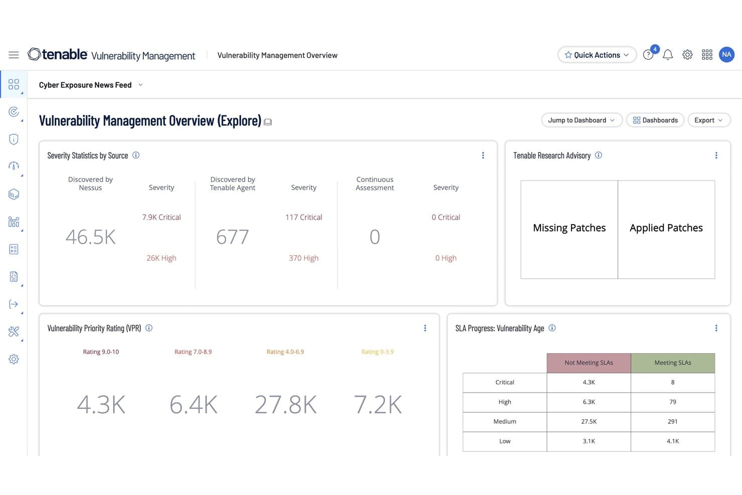Click the Tenable logo
This screenshot has height=495, width=742.
coord(58,54)
